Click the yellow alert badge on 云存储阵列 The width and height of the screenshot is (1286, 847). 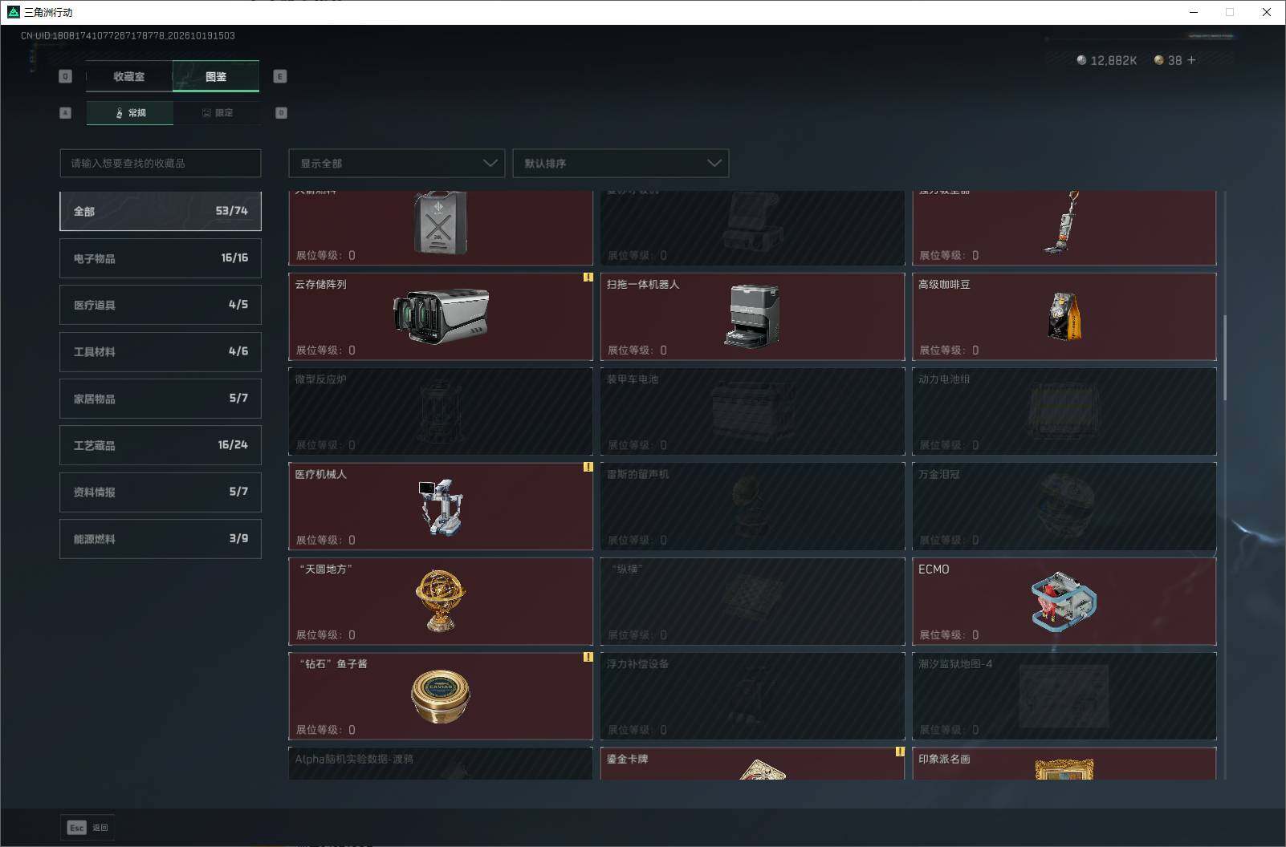(588, 278)
